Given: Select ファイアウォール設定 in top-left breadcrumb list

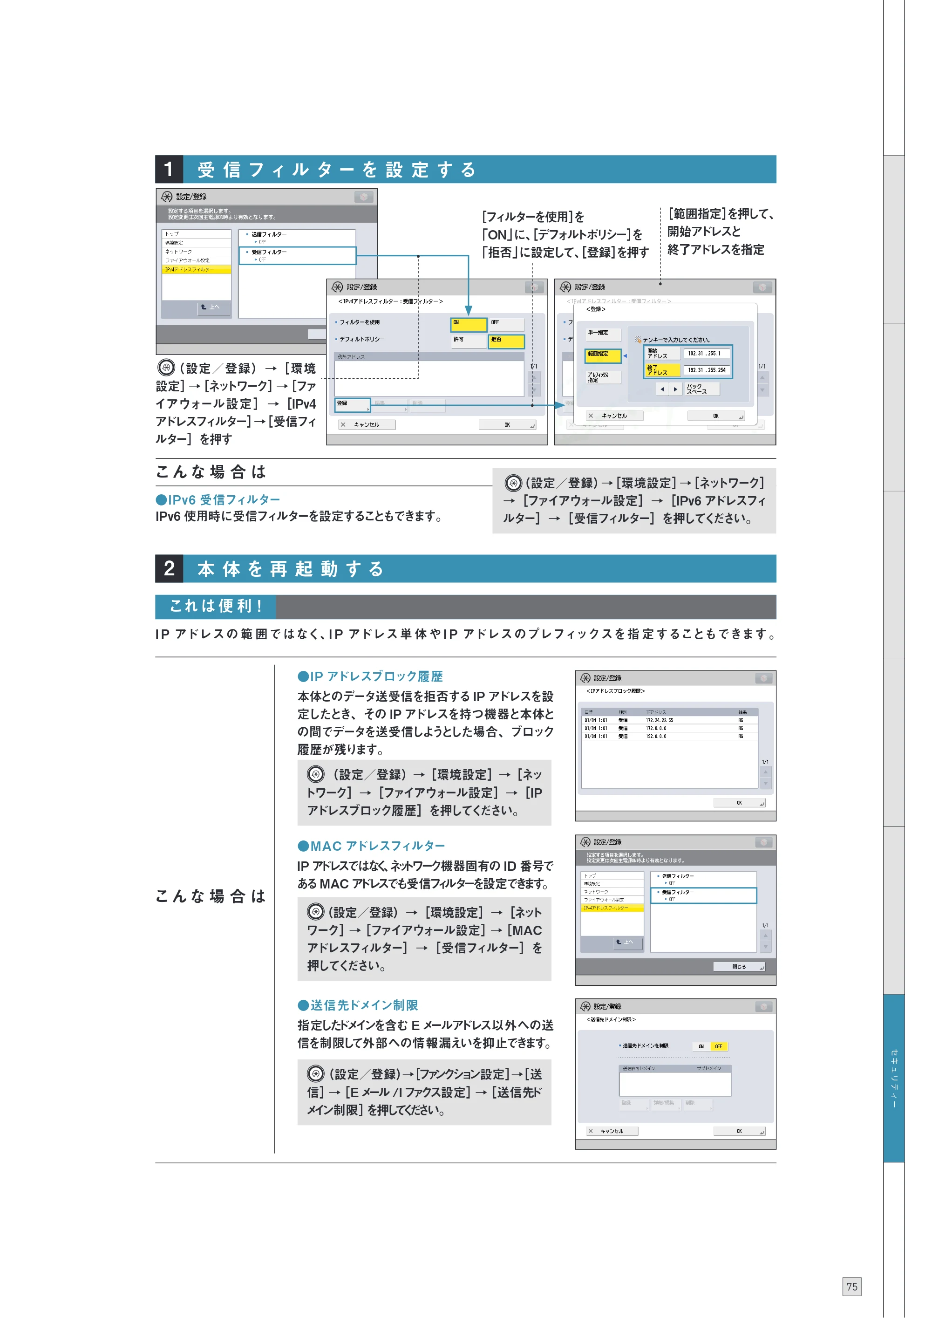Looking at the screenshot, I should coord(196,260).
